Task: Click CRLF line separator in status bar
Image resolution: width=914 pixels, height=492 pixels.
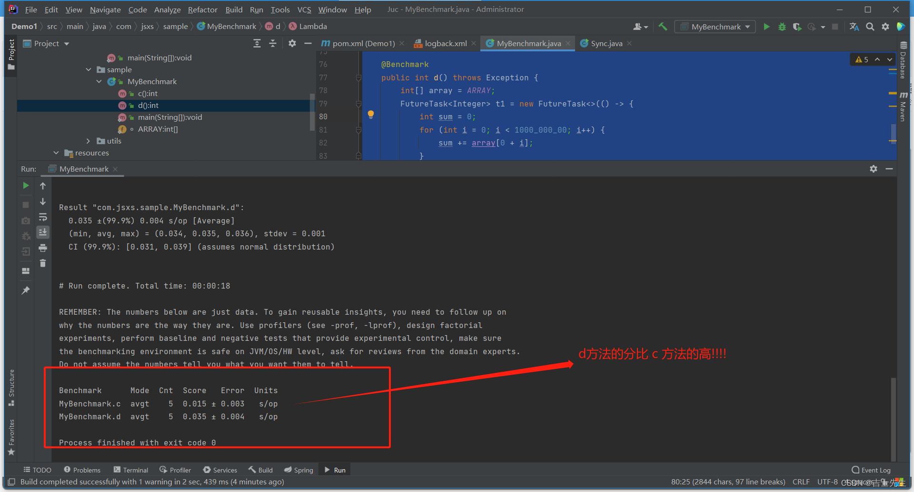Action: 801,482
